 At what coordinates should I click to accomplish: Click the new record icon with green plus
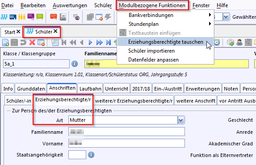(x=5, y=42)
